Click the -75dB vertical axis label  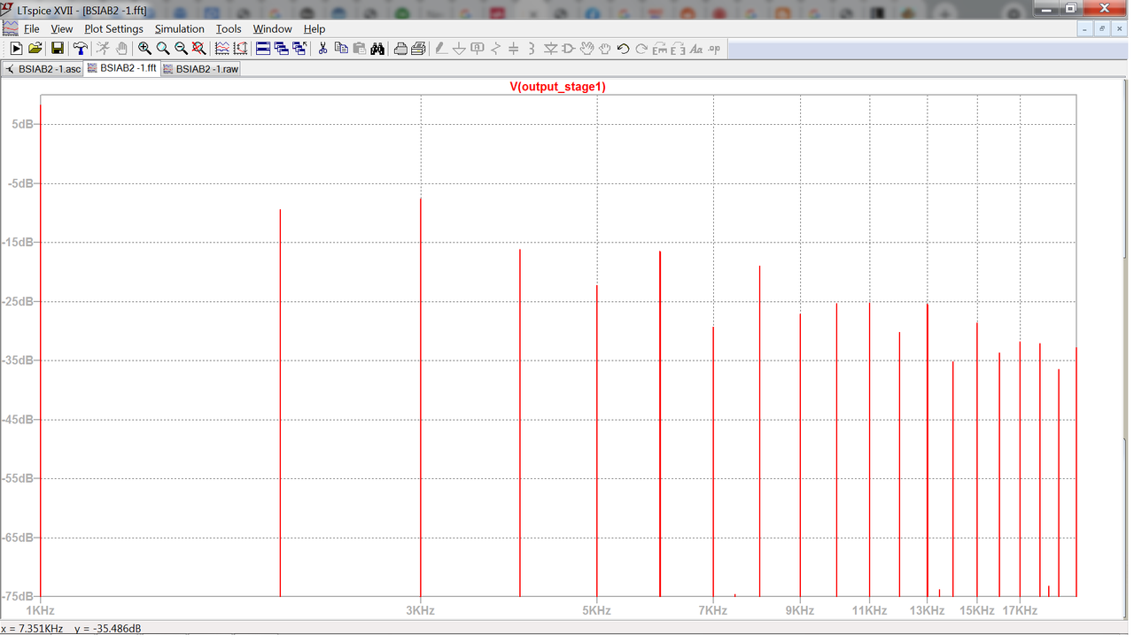pos(19,596)
